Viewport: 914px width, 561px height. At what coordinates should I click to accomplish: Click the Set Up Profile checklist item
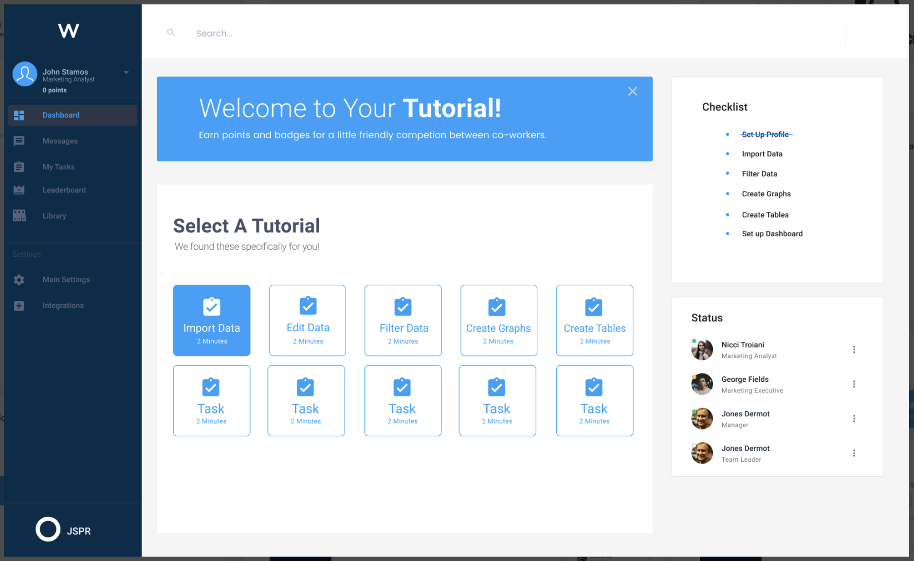[765, 134]
